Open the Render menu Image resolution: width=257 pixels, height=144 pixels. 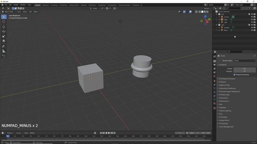[16, 5]
